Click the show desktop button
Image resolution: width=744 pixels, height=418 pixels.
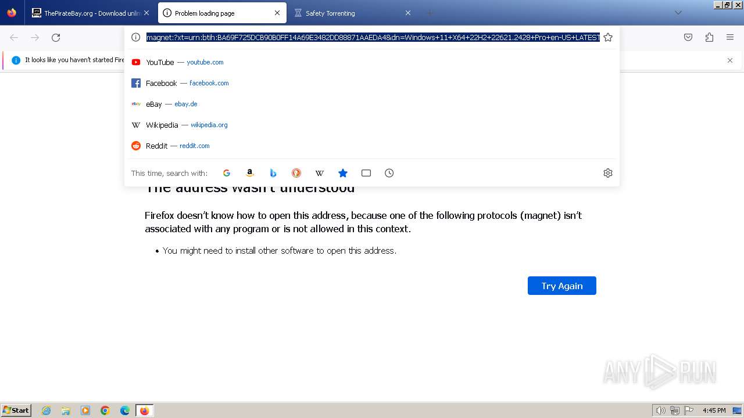(737, 410)
